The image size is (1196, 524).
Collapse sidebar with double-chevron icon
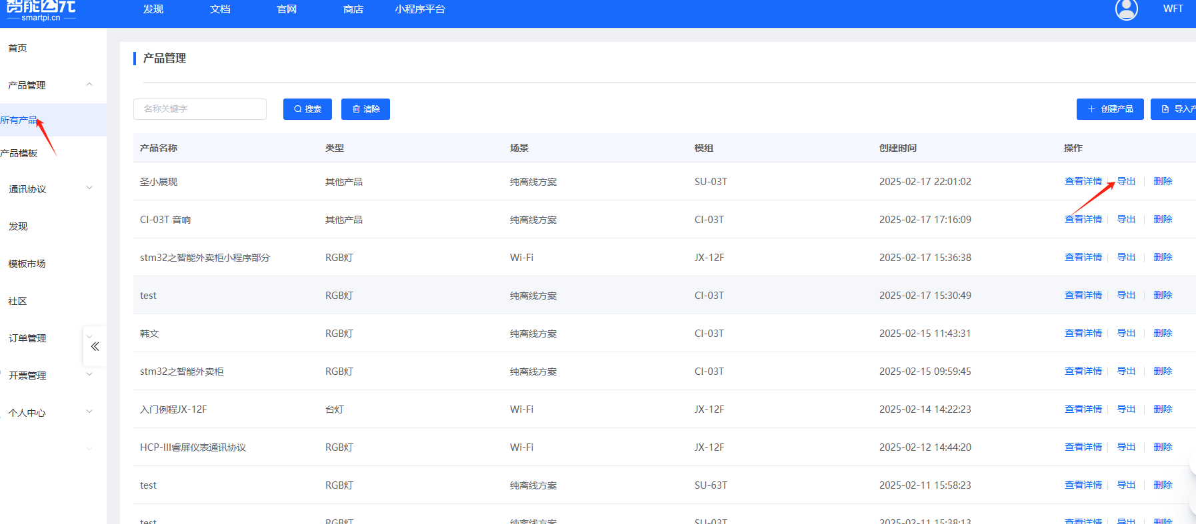point(95,346)
